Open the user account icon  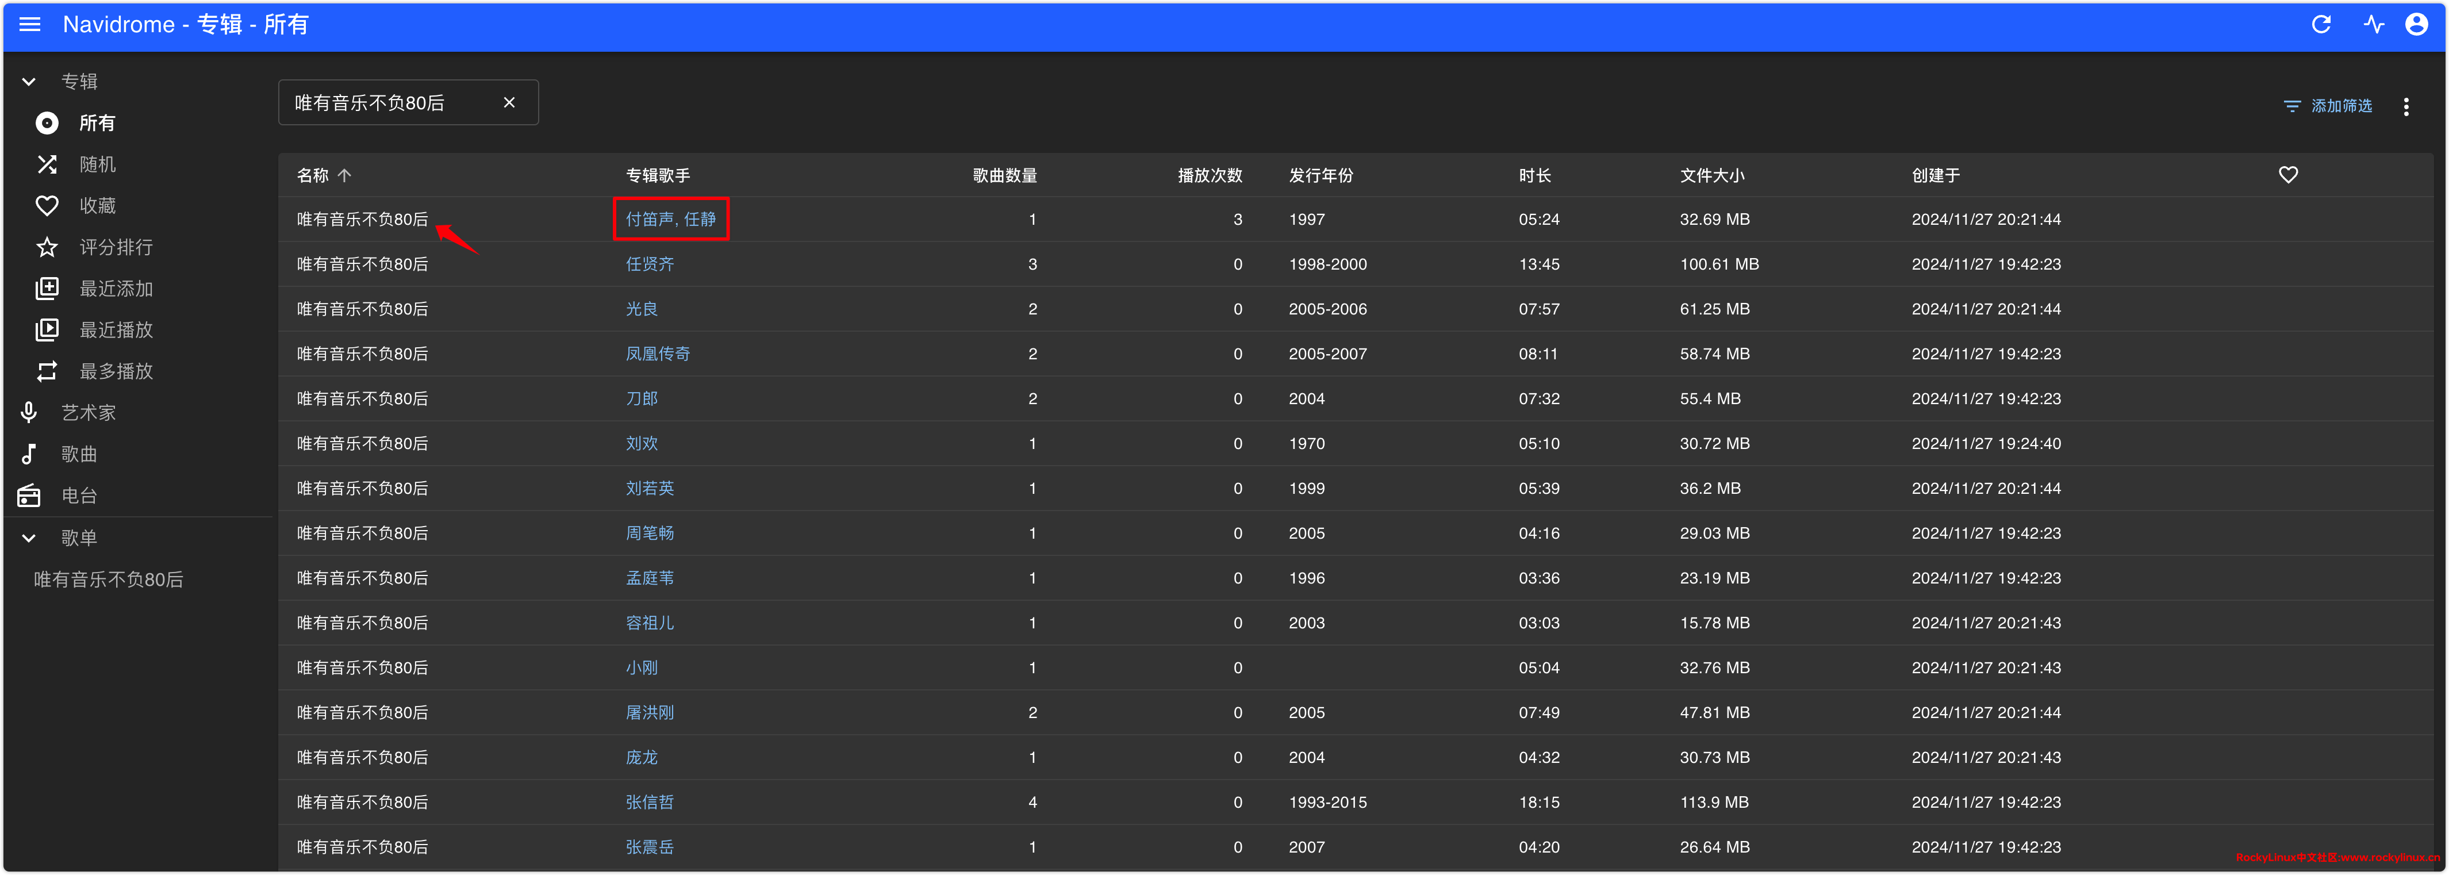coord(2416,25)
